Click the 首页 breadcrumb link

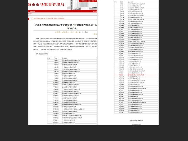click(46, 18)
